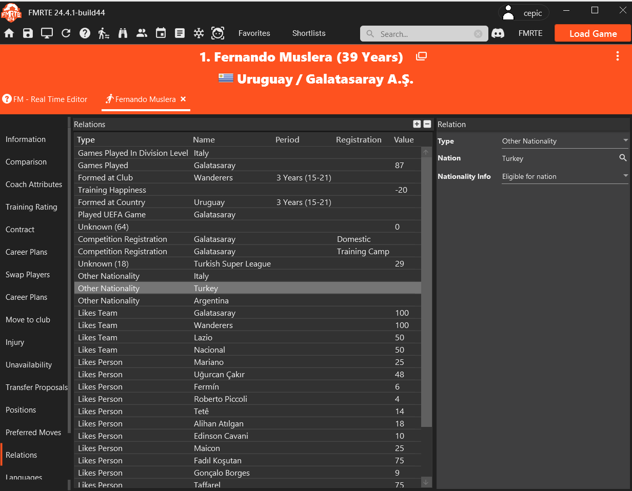Select the Likes Person Edinson Cavani row
The height and width of the screenshot is (491, 632).
coord(248,436)
